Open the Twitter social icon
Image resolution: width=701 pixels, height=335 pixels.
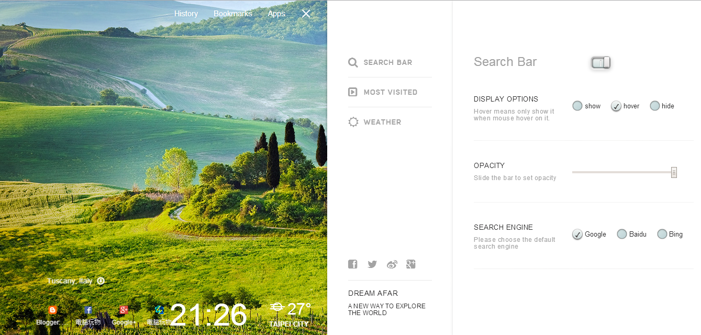point(372,264)
